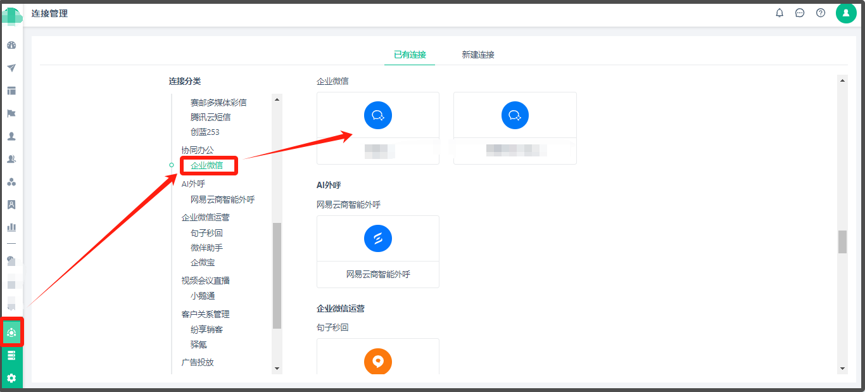Select 企微宝 in category list
This screenshot has height=392, width=865.
[x=203, y=262]
